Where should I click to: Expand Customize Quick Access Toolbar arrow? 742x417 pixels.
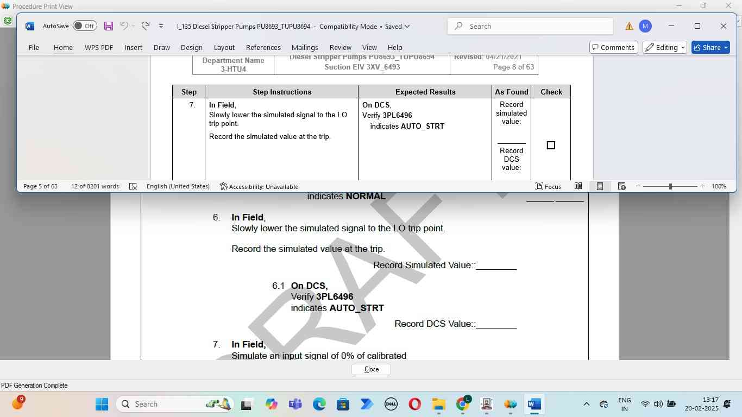(161, 26)
